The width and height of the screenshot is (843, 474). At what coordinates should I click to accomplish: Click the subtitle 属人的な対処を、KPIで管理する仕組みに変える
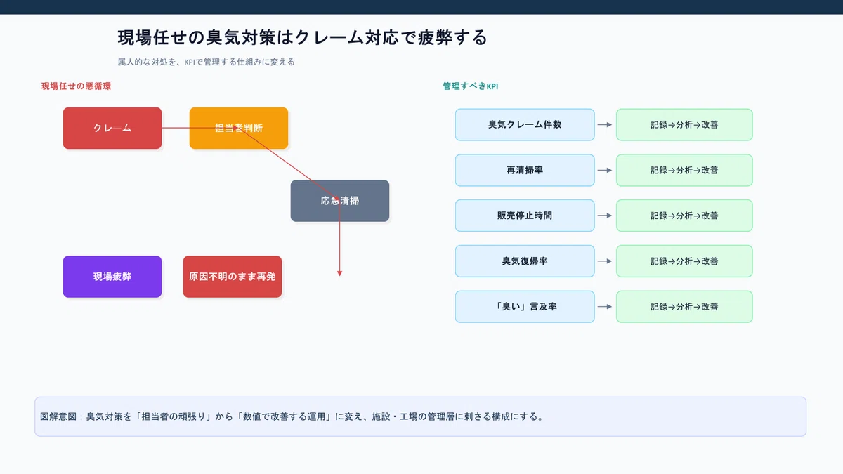coord(206,62)
